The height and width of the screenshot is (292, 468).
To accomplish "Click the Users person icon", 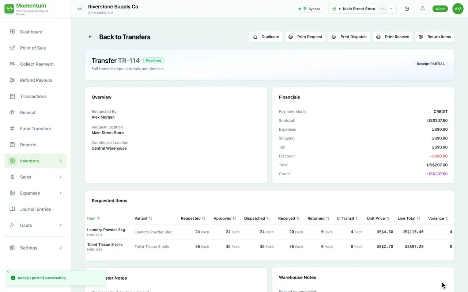I will pos(12,225).
